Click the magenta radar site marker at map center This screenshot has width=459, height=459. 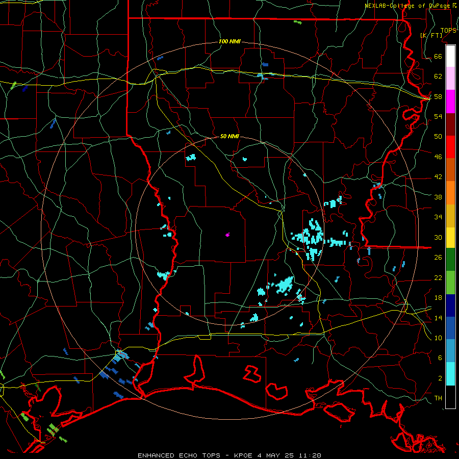(x=227, y=235)
